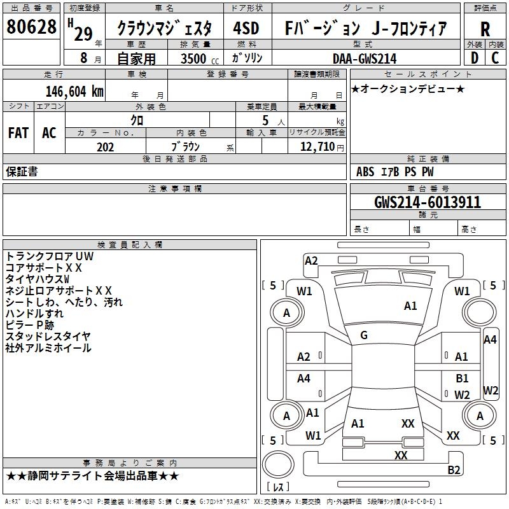Select the fuel type ガソリン
Image resolution: width=509 pixels, height=509 pixels.
[247, 58]
